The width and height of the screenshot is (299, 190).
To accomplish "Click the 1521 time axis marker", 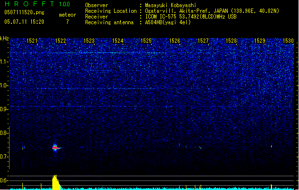I will pos(32,41).
